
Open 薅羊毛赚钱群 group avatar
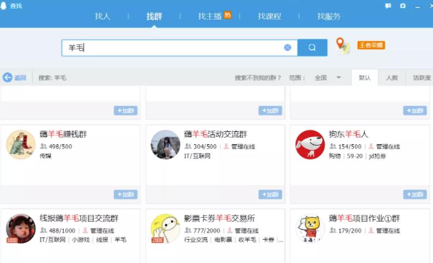coord(21,145)
